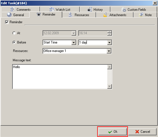The height and width of the screenshot is (137, 158).
Task: Open the 1 day interval dropdown
Action: click(x=109, y=42)
